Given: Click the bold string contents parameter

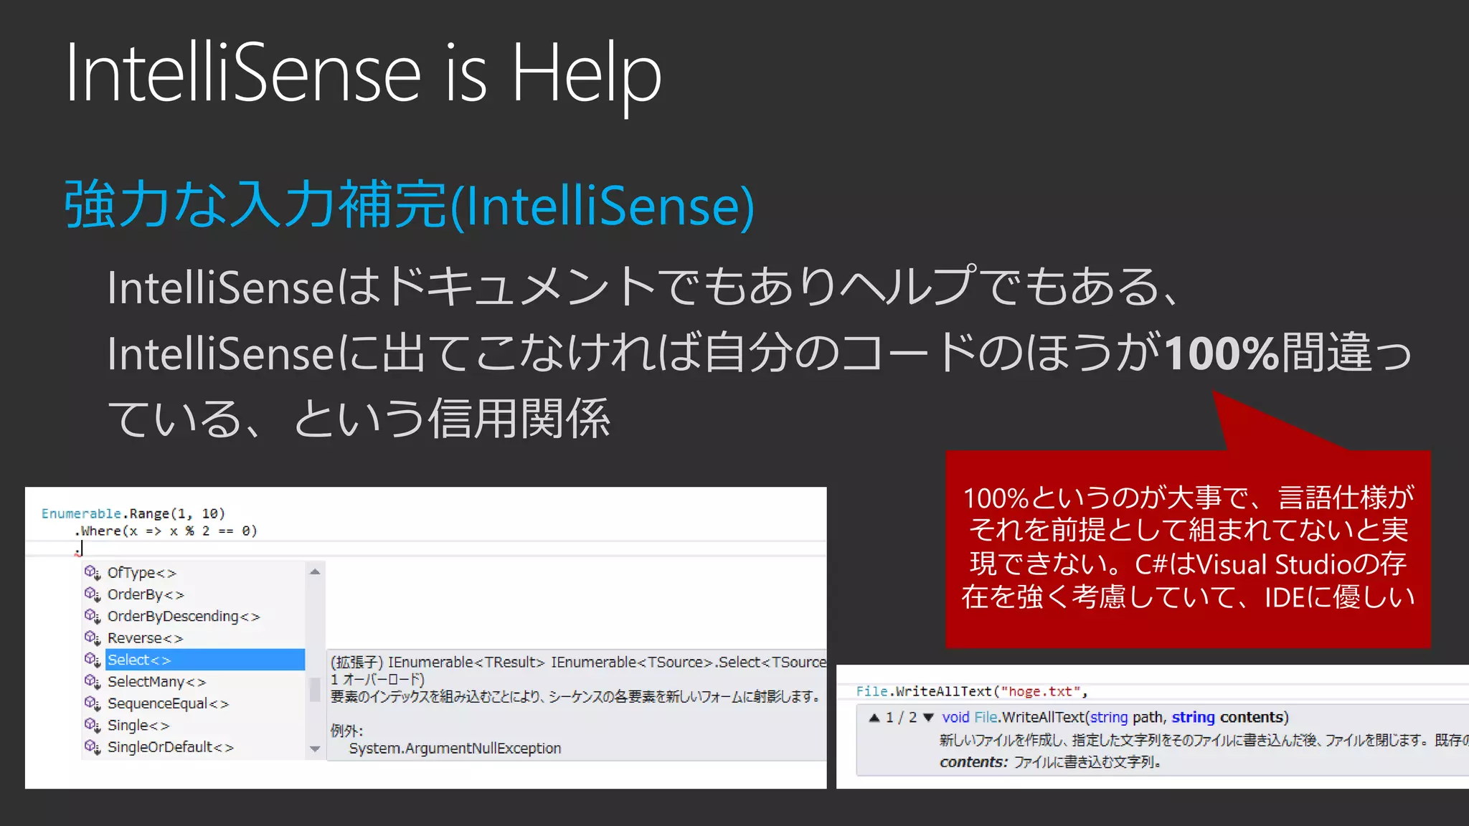Looking at the screenshot, I should click(1227, 718).
